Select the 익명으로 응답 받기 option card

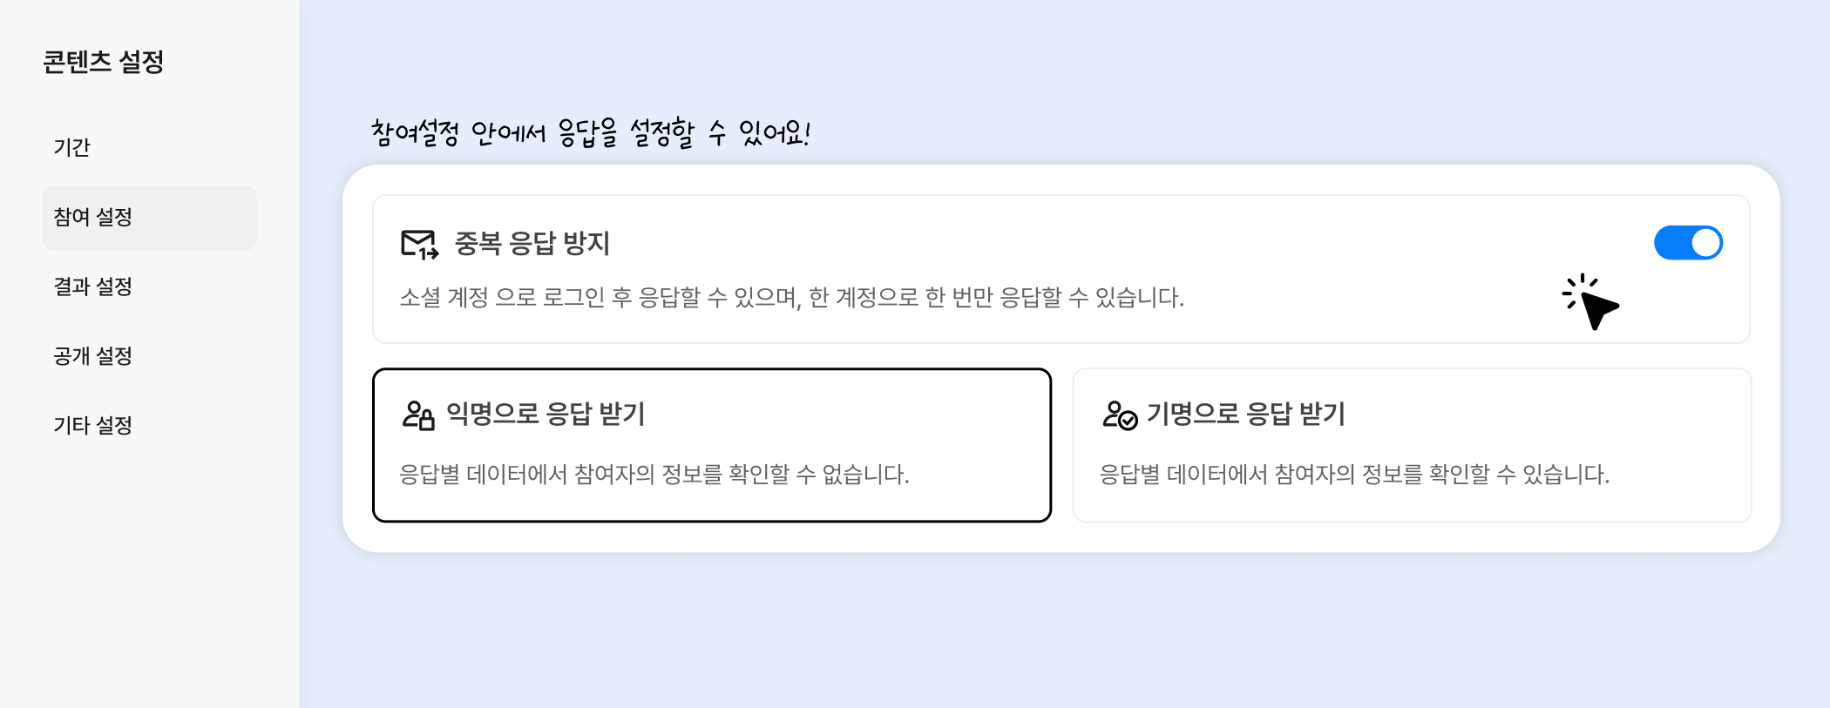711,445
